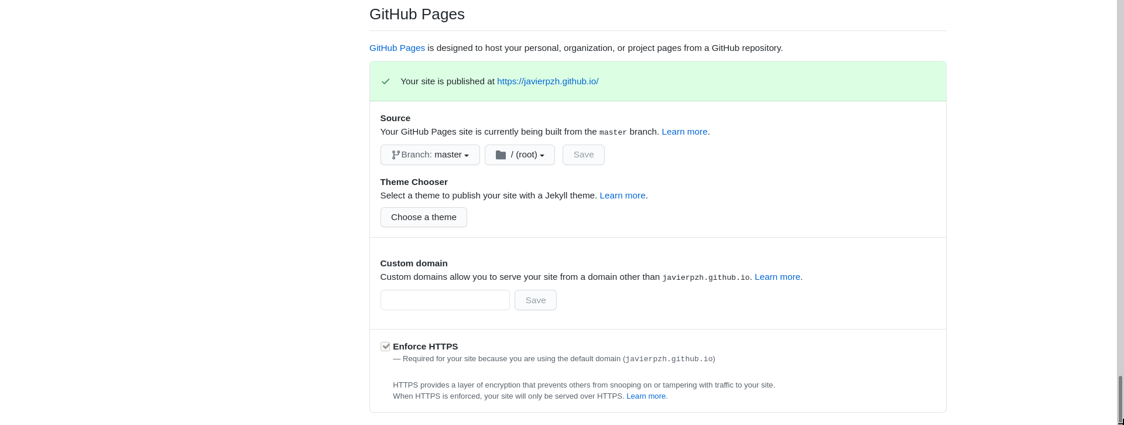Click the 'master' code text in Source description

coord(613,132)
